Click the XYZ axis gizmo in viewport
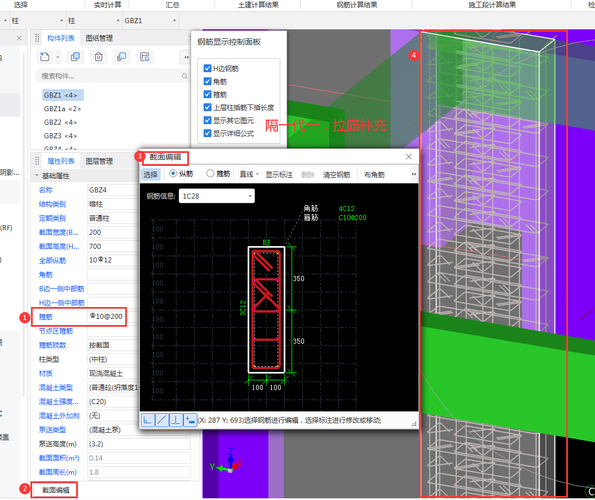 (227, 462)
